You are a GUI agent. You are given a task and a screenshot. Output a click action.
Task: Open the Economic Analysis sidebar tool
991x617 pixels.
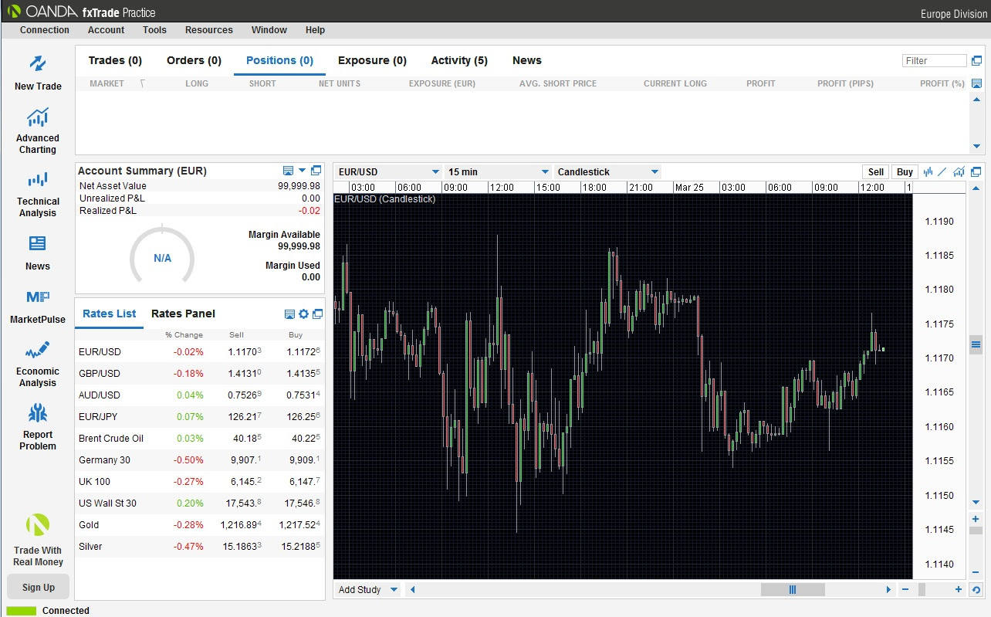pyautogui.click(x=38, y=351)
